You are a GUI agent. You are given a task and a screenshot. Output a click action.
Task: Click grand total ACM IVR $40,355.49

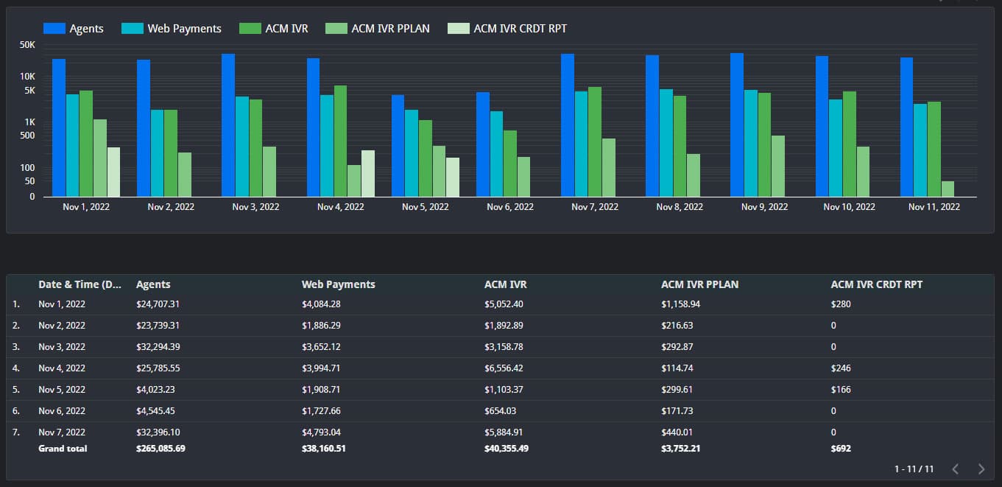507,448
